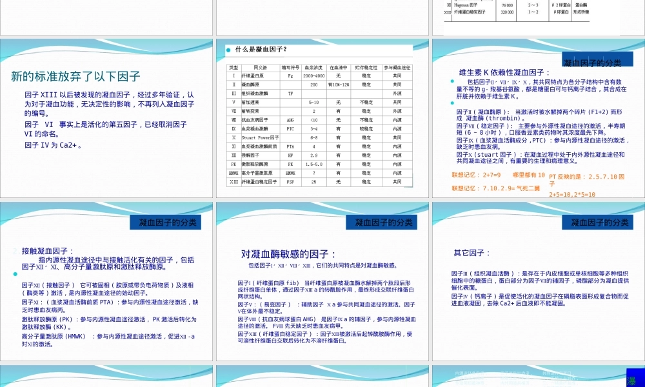Click the paragraph starting 因子 XIII 以后被发现的凝血因子

tap(110, 104)
